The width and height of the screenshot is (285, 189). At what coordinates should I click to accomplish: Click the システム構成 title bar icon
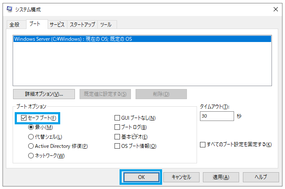pos(9,9)
